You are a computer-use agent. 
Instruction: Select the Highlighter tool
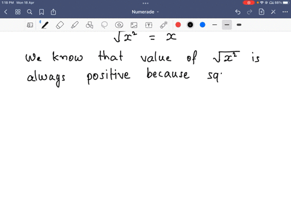point(75,25)
